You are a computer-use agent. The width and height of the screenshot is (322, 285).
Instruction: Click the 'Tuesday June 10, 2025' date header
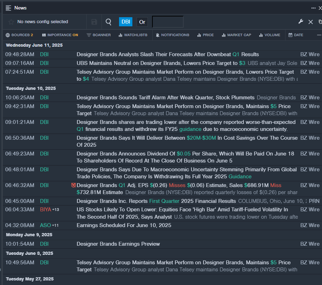tap(31, 88)
